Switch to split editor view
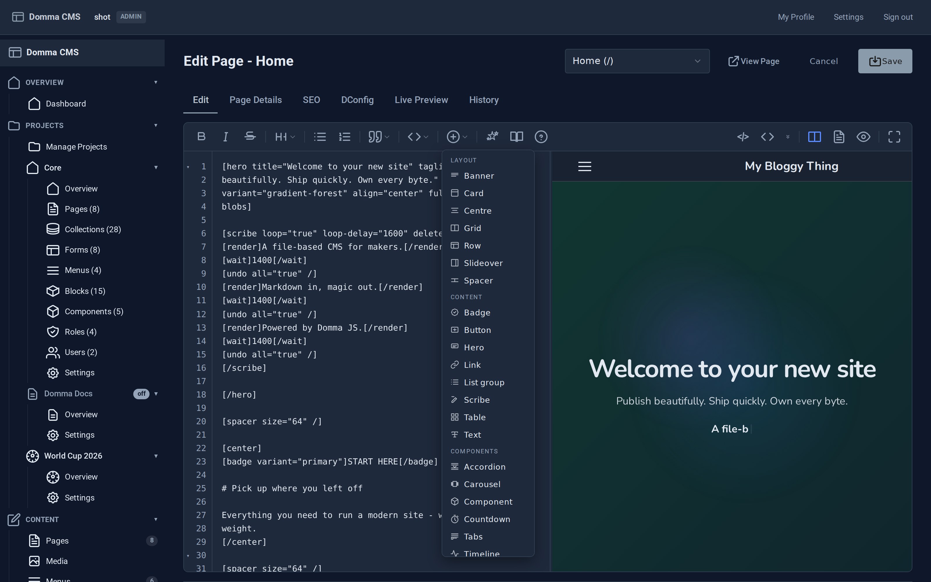Image resolution: width=931 pixels, height=582 pixels. point(814,137)
